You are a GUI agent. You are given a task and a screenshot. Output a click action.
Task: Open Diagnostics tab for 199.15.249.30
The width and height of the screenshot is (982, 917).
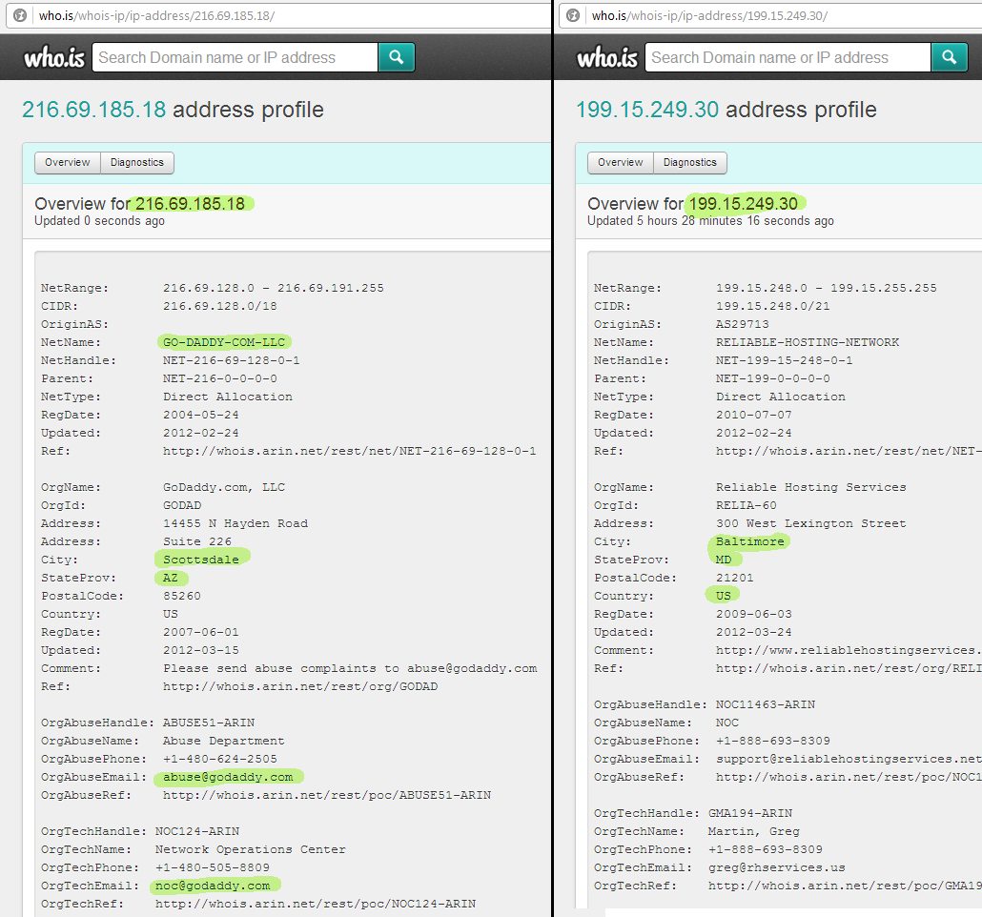coord(690,162)
